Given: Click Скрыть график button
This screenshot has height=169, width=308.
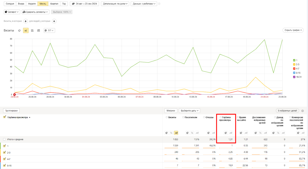Looking at the screenshot, I should (293, 30).
